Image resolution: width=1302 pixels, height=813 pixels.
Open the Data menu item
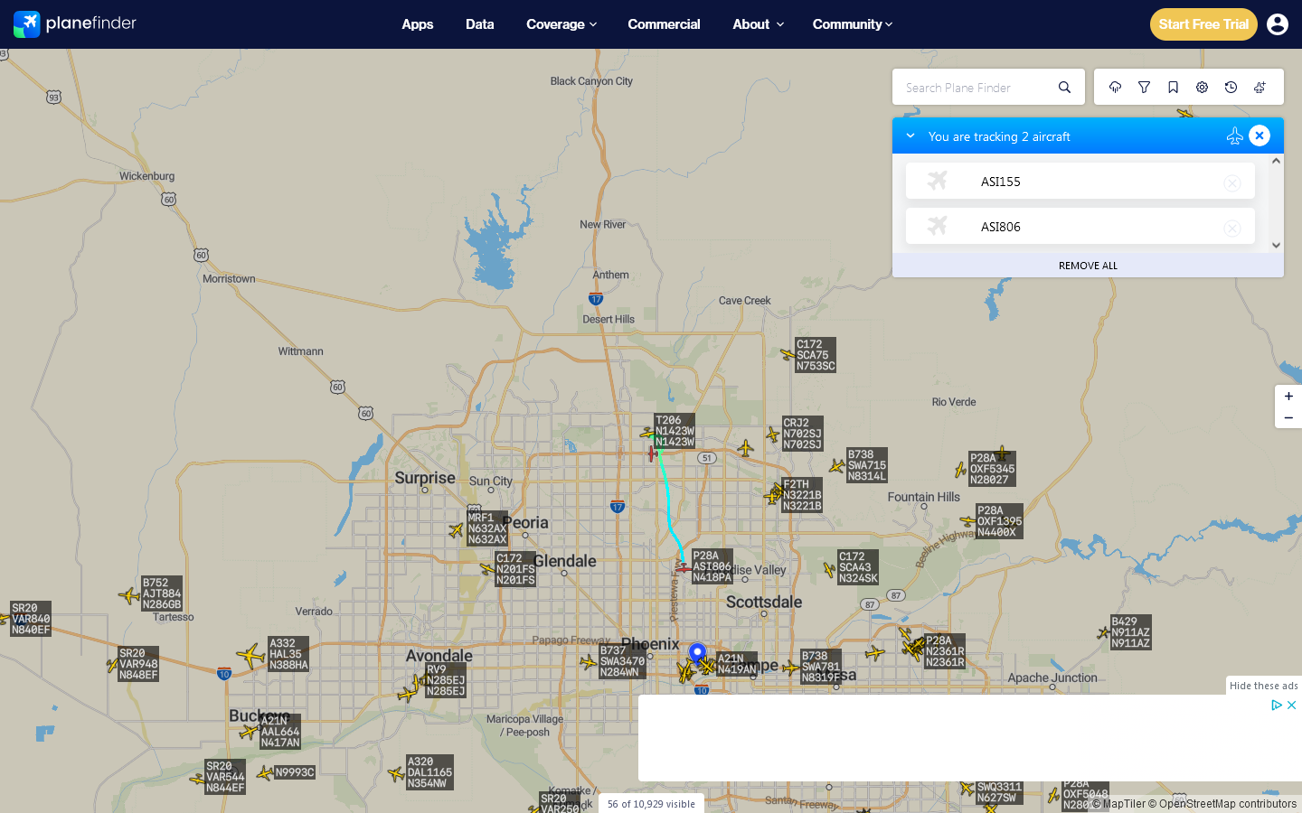pyautogui.click(x=480, y=24)
